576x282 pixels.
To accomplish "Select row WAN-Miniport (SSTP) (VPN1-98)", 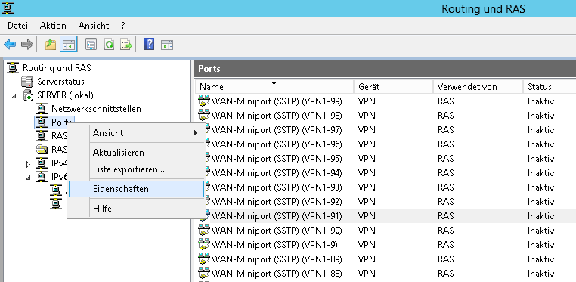I will [x=386, y=116].
